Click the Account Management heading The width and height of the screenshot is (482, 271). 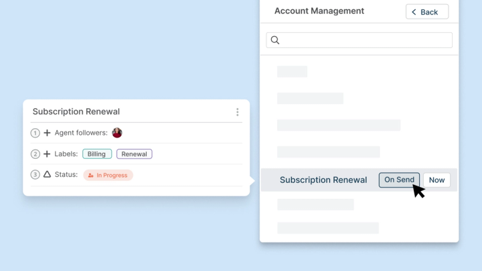pos(319,11)
